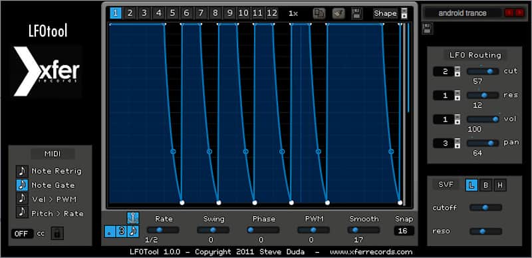Screen dimensions: 532x258
Task: Open the android trance preset menu
Action: pos(462,13)
